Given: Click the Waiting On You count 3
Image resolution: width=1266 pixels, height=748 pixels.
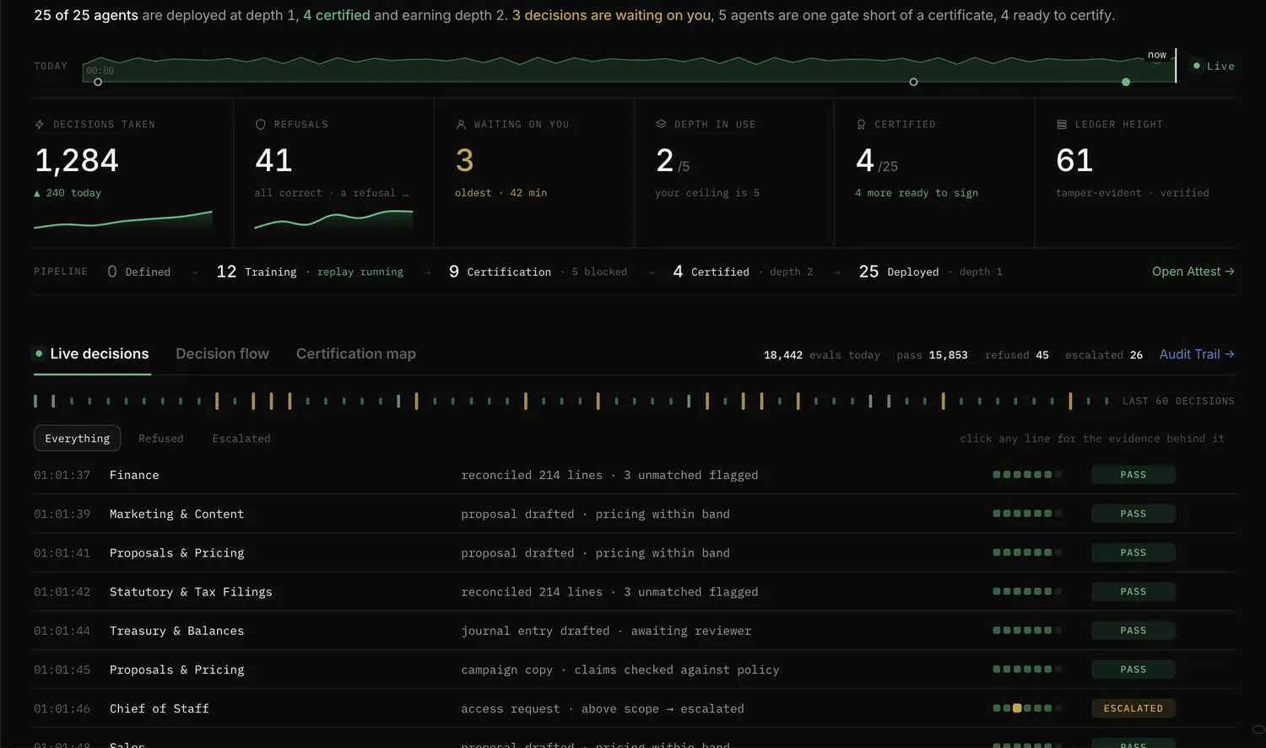Looking at the screenshot, I should tap(464, 160).
